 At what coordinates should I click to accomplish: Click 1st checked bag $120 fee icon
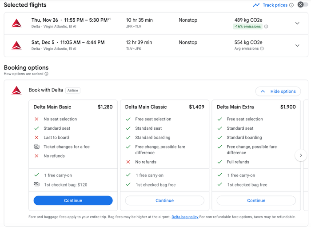(x=36, y=184)
